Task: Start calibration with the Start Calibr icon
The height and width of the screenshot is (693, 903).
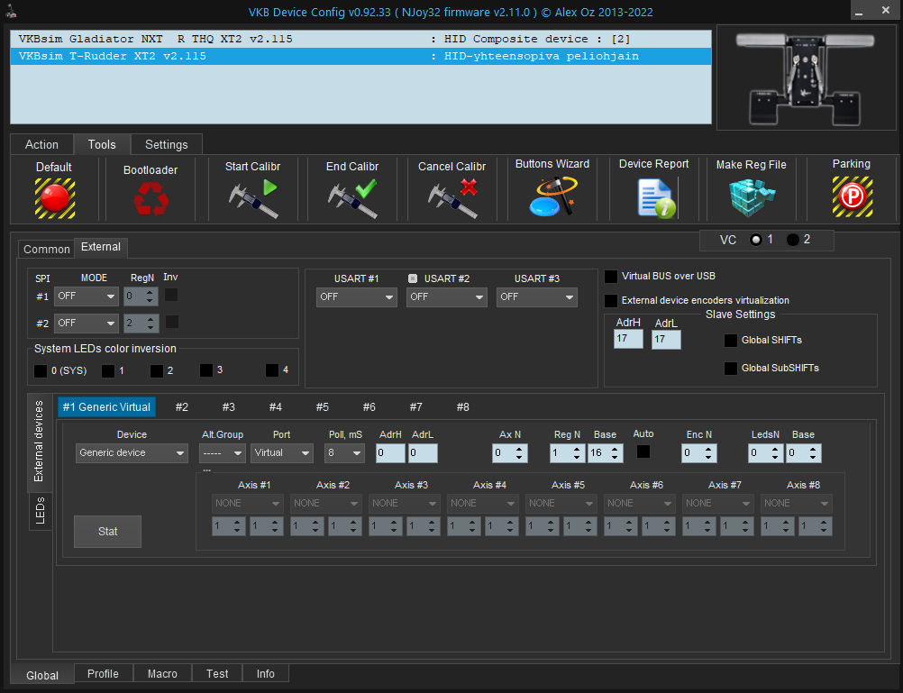Action: click(252, 198)
